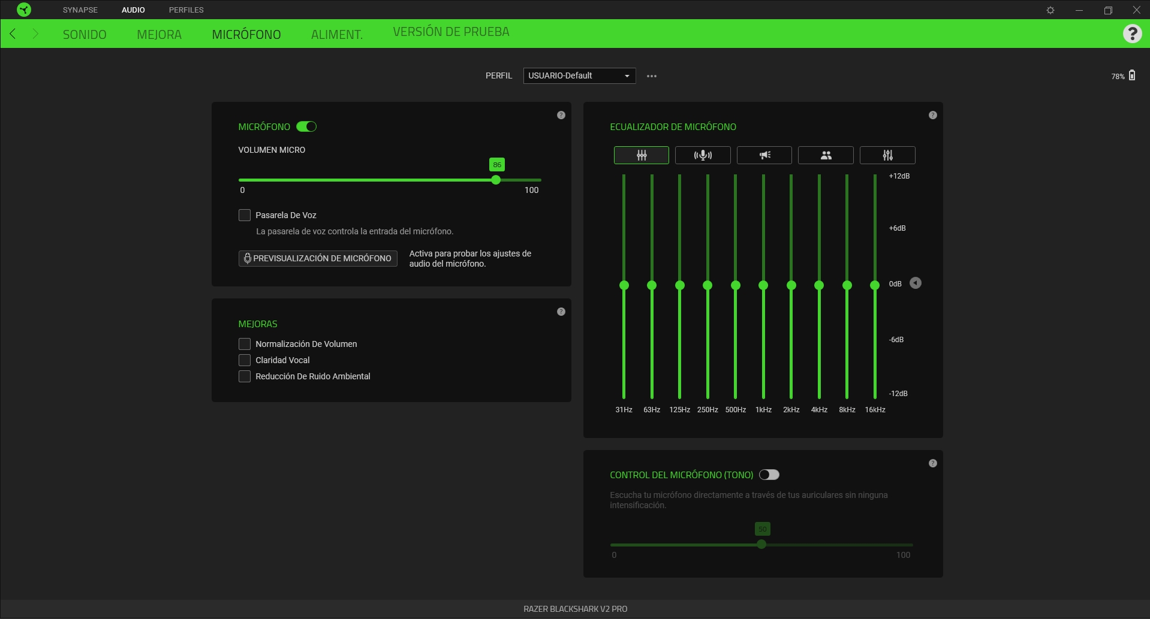This screenshot has height=619, width=1150.
Task: Show help for the Ecualizador panel
Action: (933, 115)
